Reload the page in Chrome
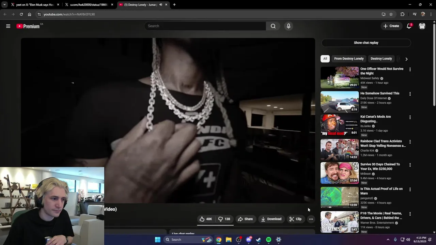Image resolution: width=436 pixels, height=245 pixels. click(x=21, y=14)
